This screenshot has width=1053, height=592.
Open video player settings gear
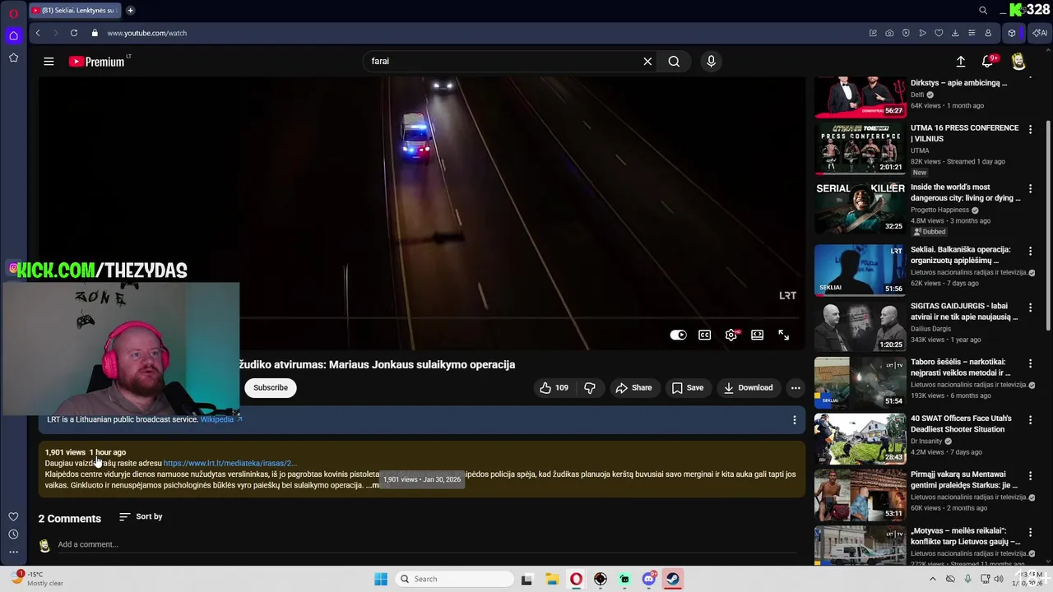pyautogui.click(x=731, y=335)
